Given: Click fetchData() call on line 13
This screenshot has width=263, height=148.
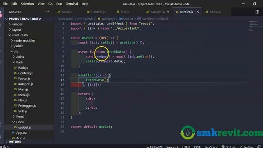Looking at the screenshot, I should point(97,80).
